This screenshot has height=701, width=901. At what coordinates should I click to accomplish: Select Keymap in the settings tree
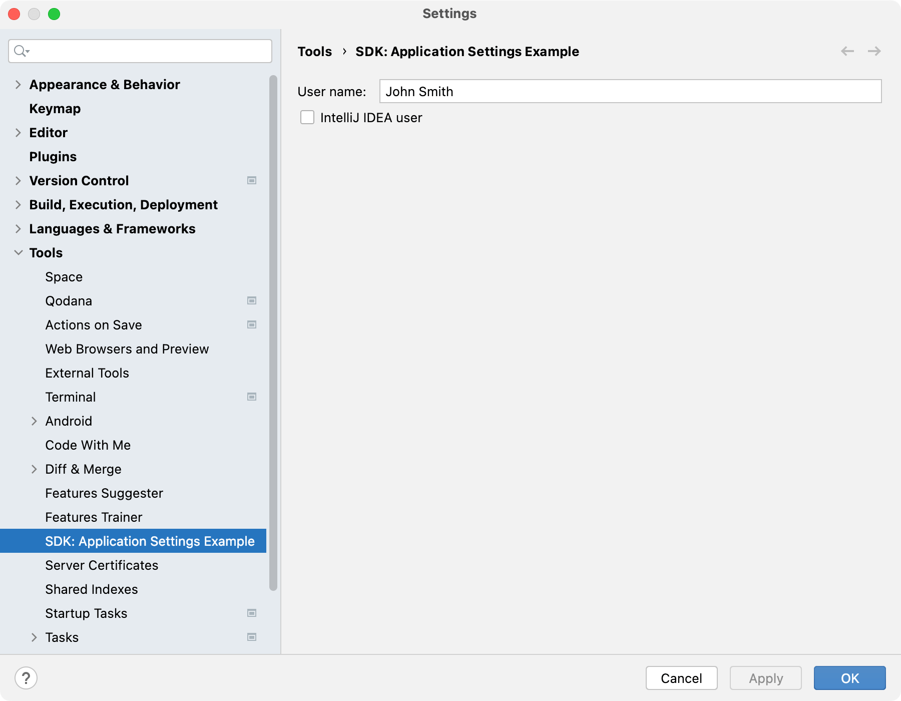(x=55, y=109)
